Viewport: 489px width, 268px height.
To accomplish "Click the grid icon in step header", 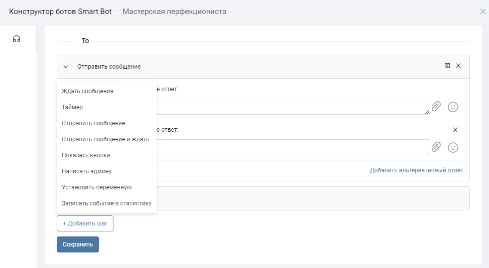I will [447, 66].
